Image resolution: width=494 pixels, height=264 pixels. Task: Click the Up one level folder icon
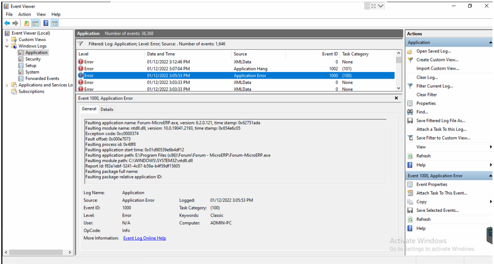pos(26,23)
